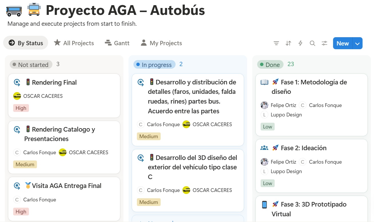Viewport: 374px width, 222px height.
Task: Open automations lightning bolt icon
Action: click(x=300, y=43)
